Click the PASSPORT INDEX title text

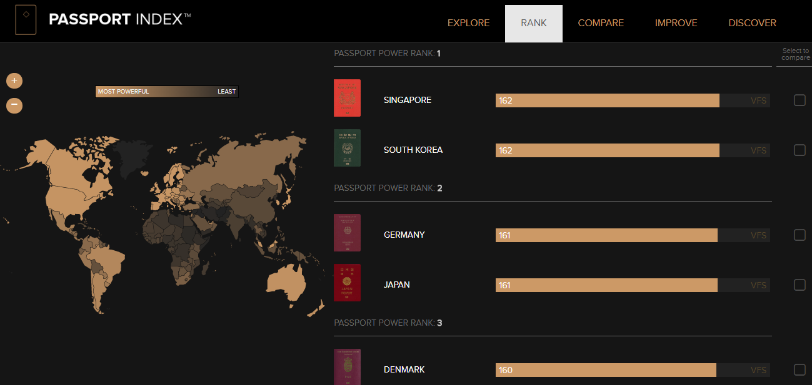[120, 19]
